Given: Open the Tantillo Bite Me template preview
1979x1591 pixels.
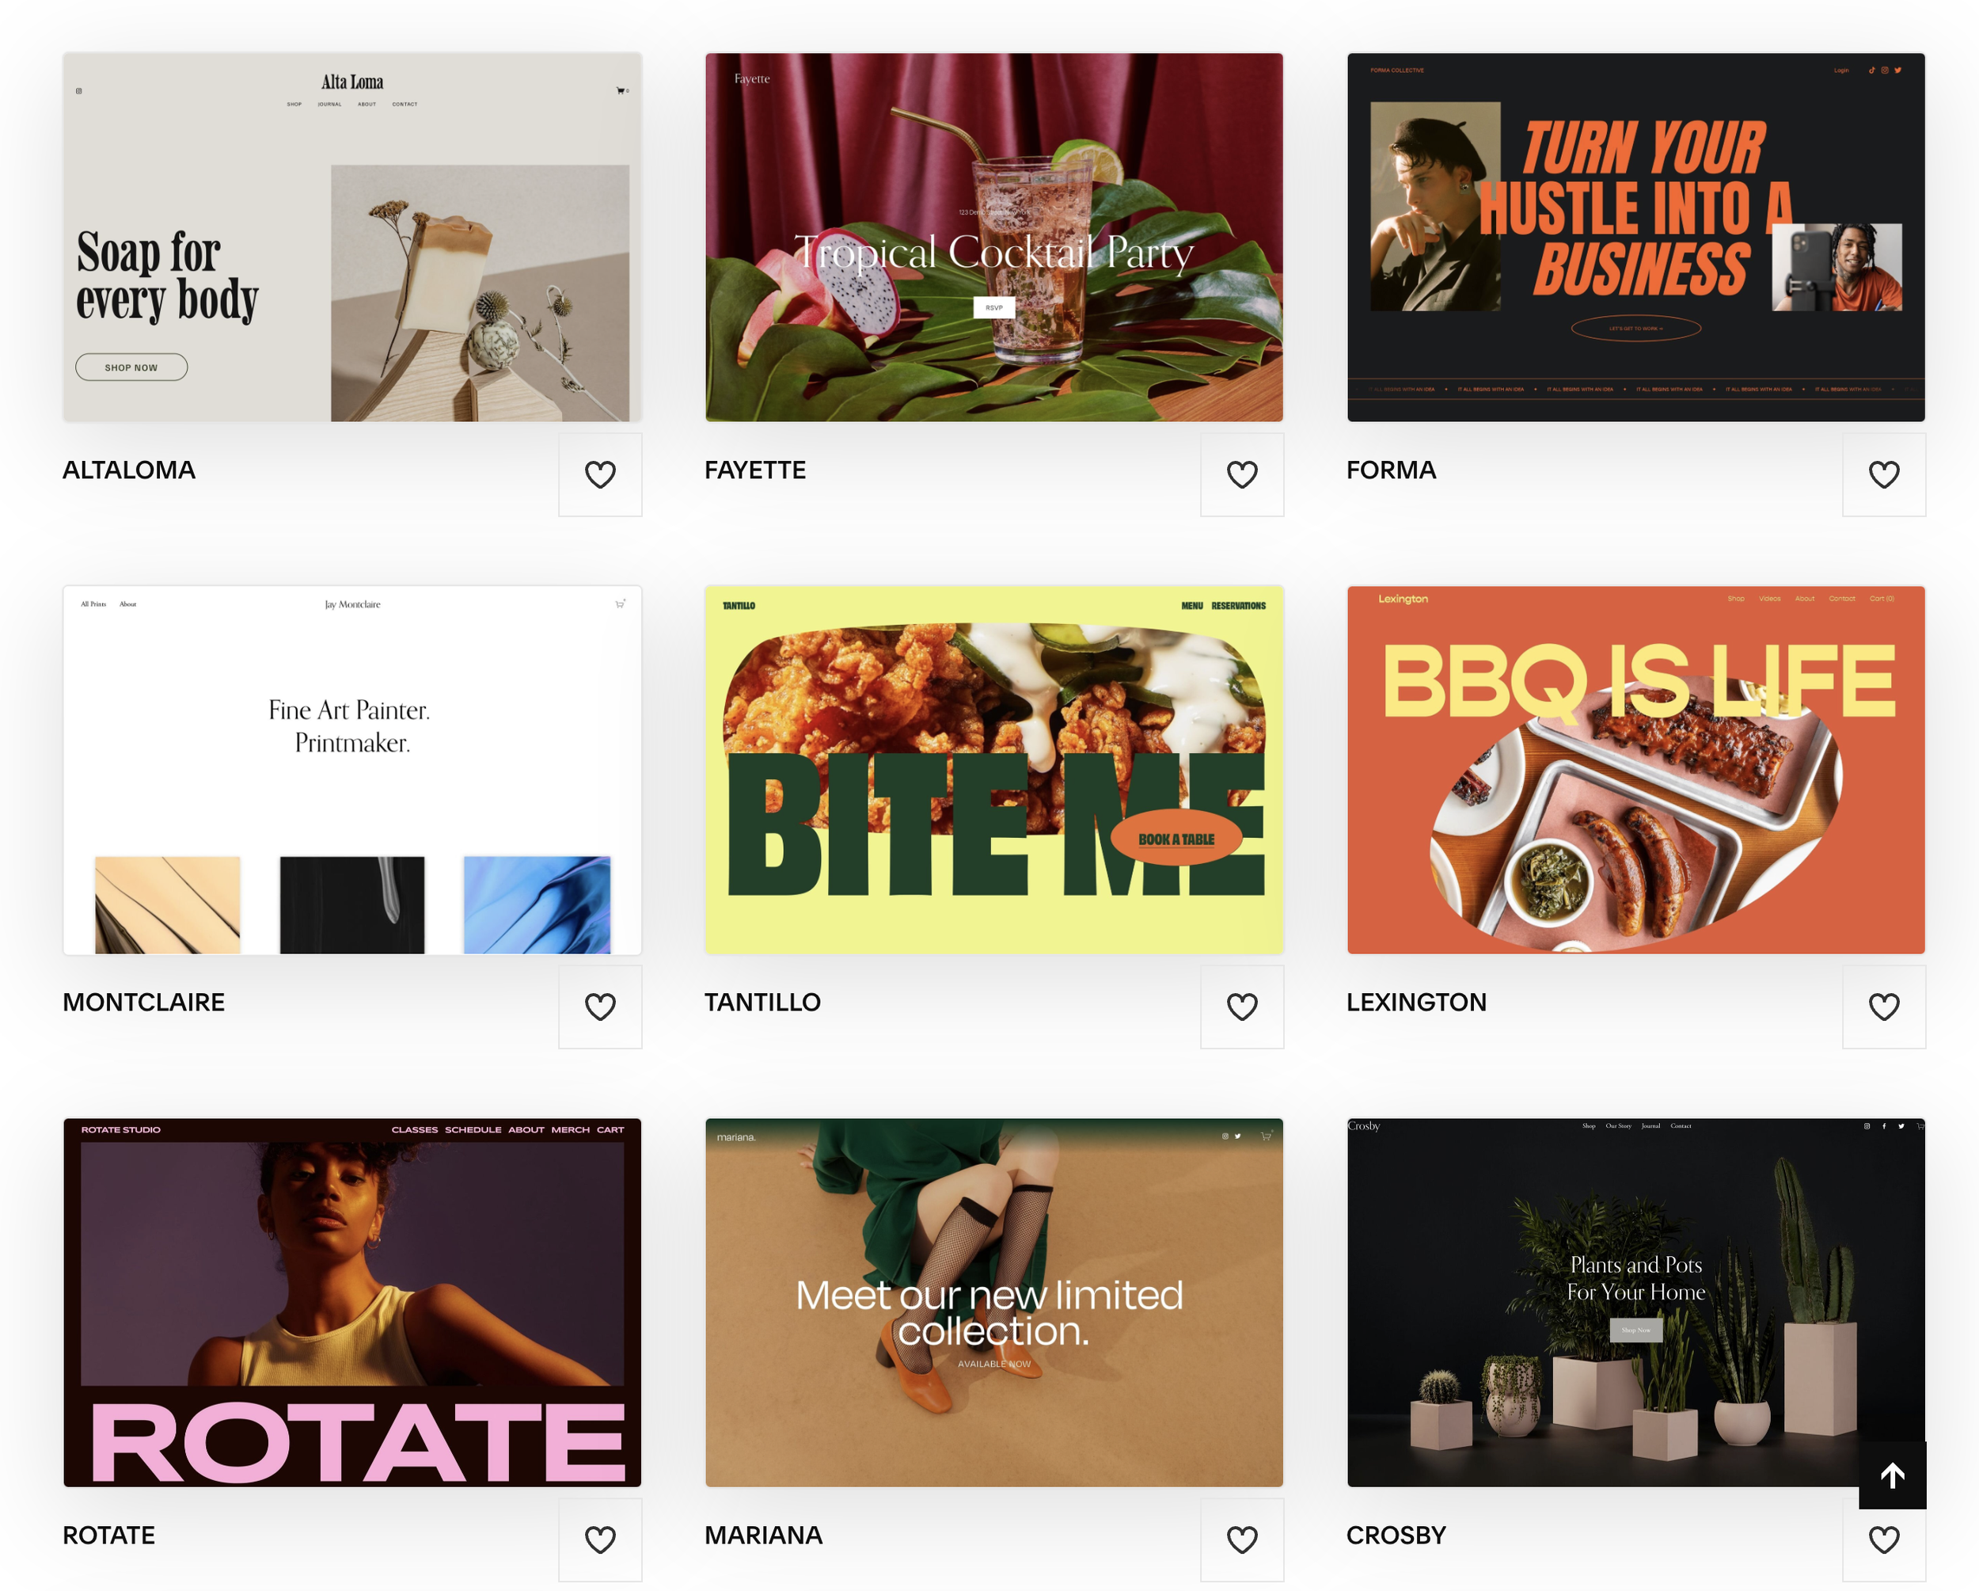Looking at the screenshot, I should (x=994, y=771).
